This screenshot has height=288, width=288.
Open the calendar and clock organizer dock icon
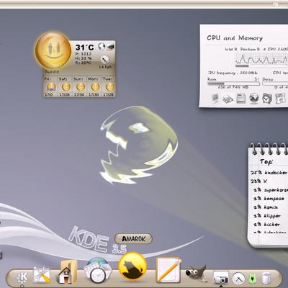click(97, 271)
